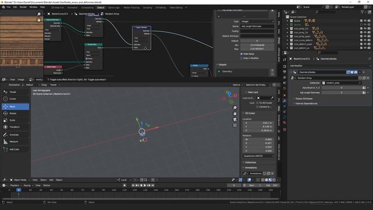Open the Object Mode dropdown
This screenshot has height=210, width=373.
click(x=20, y=180)
